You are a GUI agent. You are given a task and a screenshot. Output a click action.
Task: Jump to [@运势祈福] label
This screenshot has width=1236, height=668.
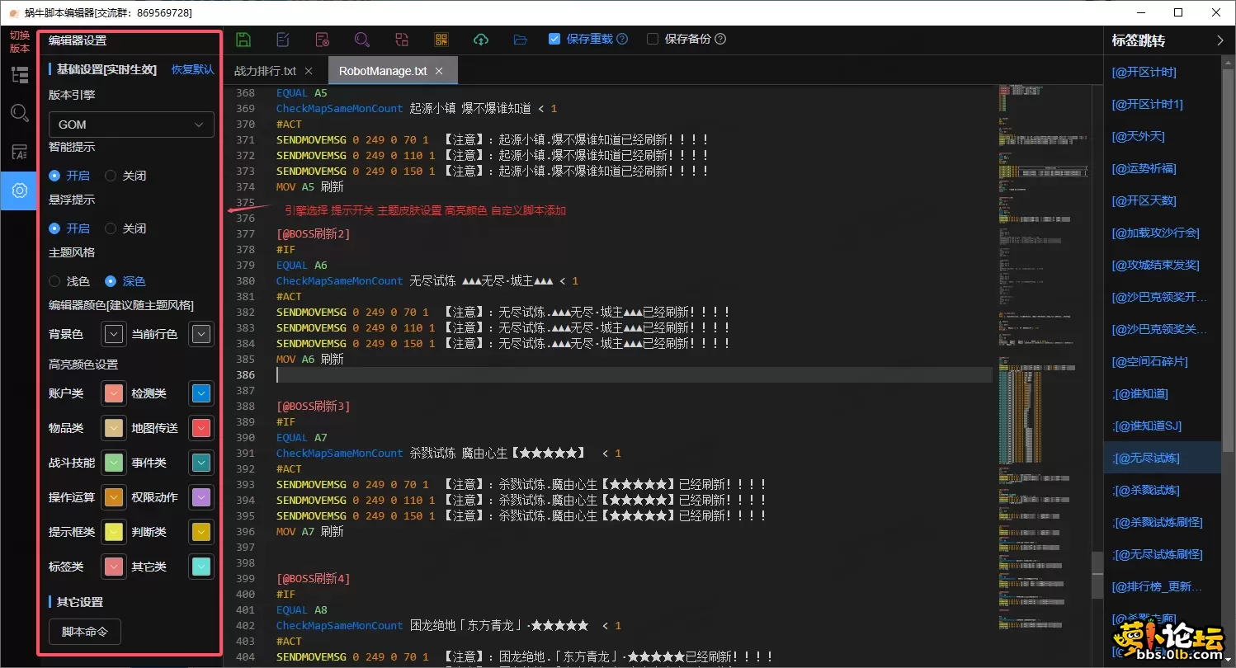click(x=1144, y=168)
